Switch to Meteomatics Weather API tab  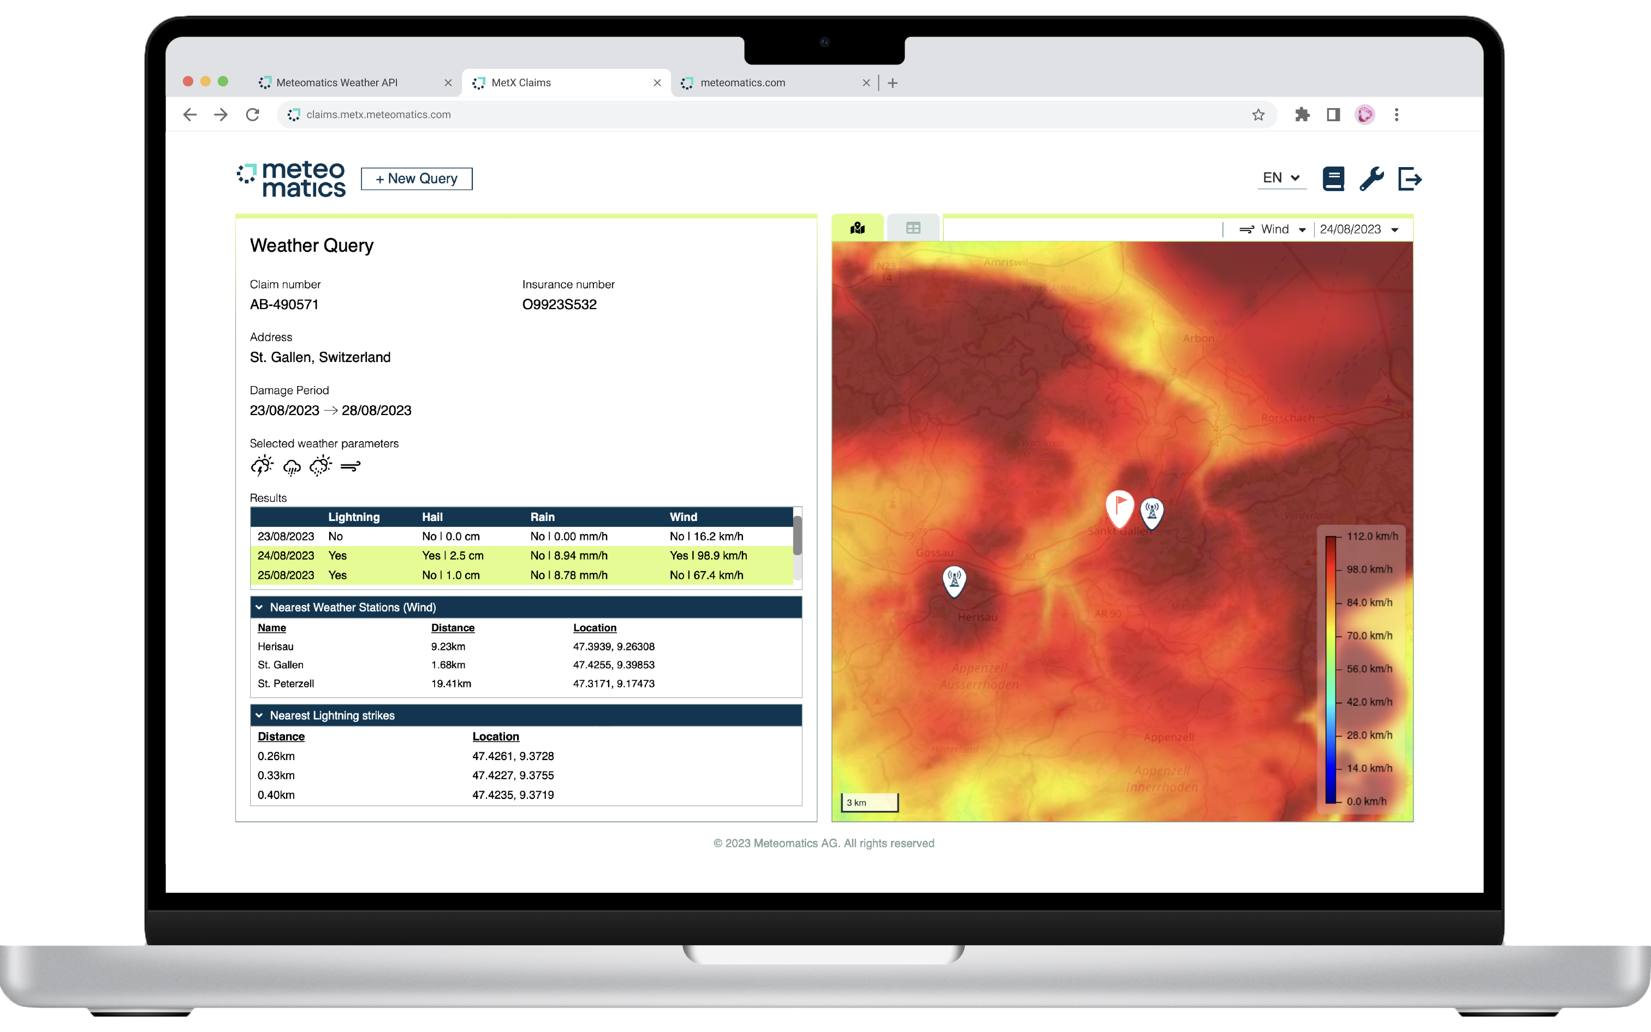337,82
